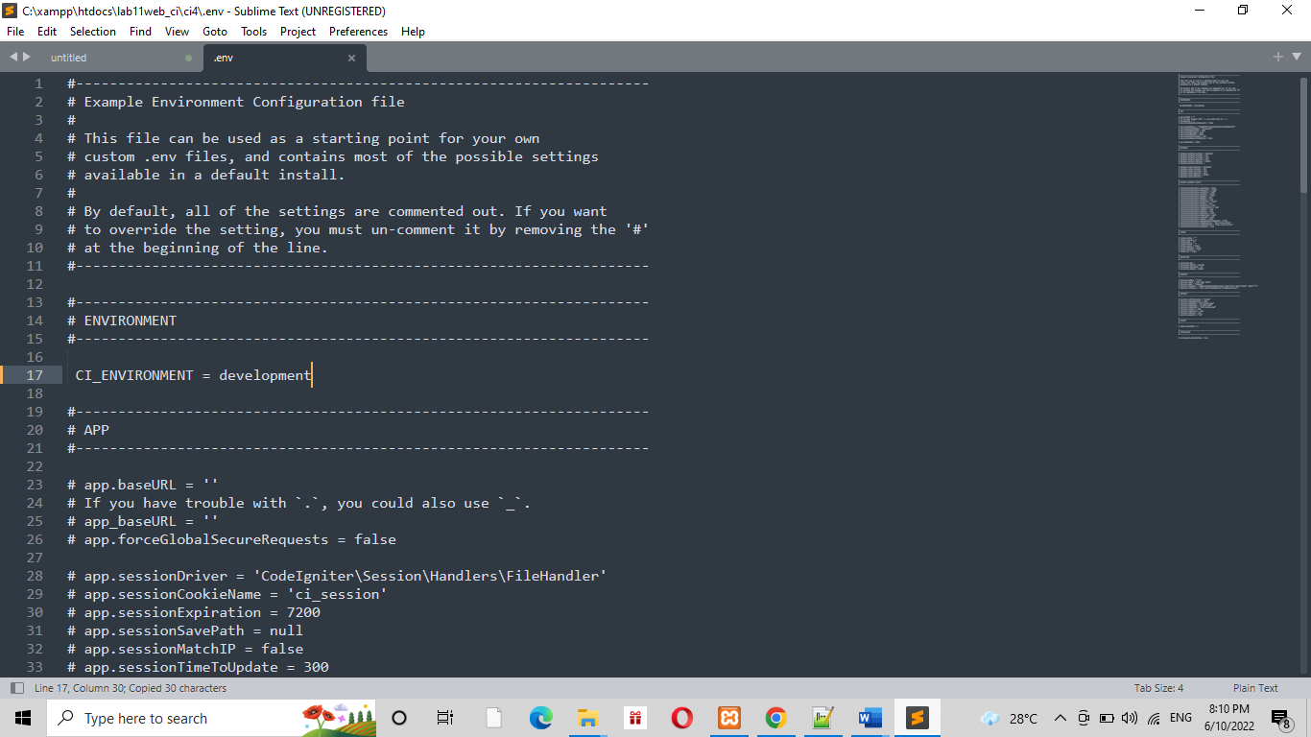
Task: Open the Preferences menu
Action: pos(358,31)
